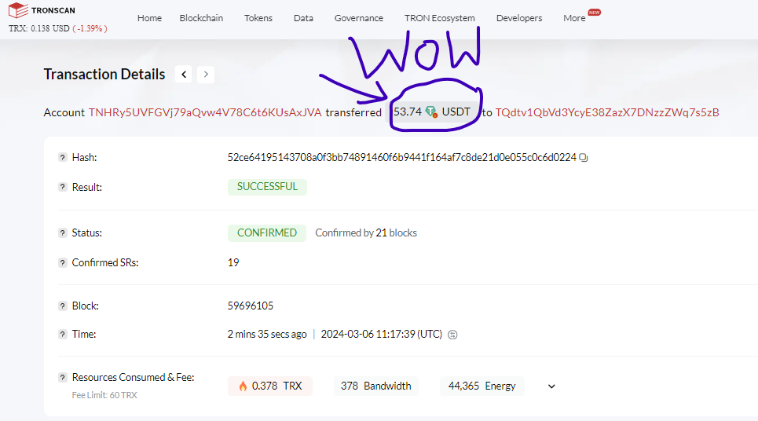Click the SUCCESSFUL result badge
This screenshot has height=421, width=758.
tap(267, 187)
